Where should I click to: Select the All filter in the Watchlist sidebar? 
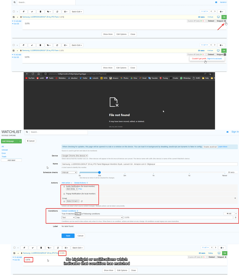point(3,147)
